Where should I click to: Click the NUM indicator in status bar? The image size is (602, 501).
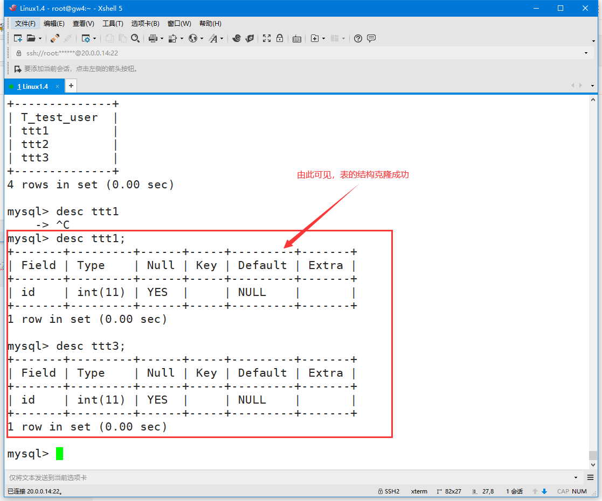pyautogui.click(x=579, y=491)
